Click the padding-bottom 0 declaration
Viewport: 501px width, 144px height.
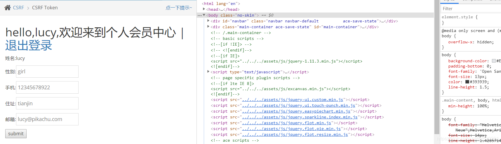pyautogui.click(x=470, y=66)
